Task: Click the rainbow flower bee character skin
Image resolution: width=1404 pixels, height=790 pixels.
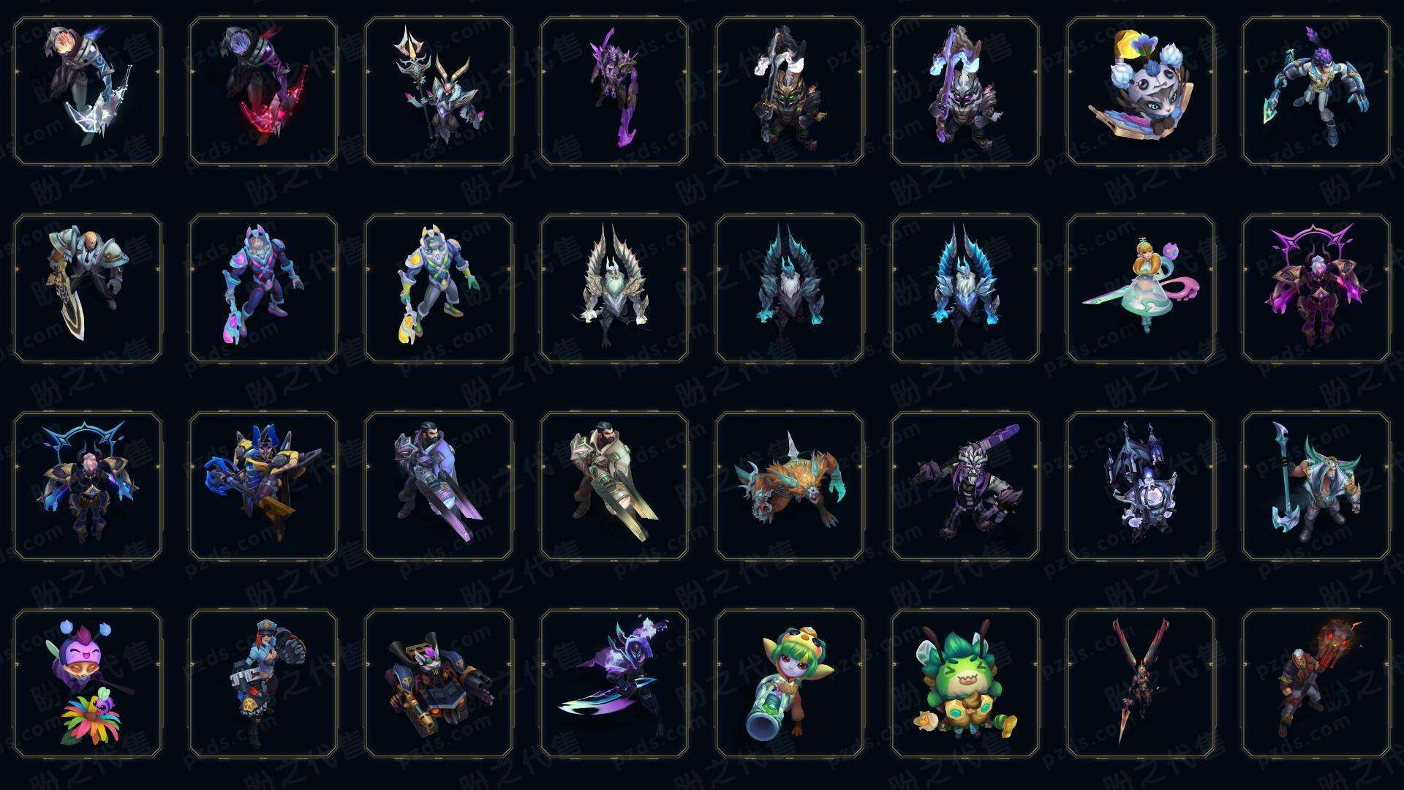Action: [88, 683]
